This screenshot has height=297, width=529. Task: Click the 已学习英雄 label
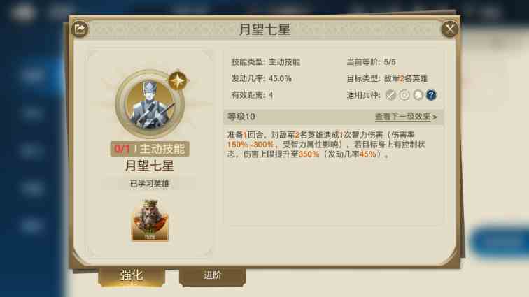click(x=150, y=184)
